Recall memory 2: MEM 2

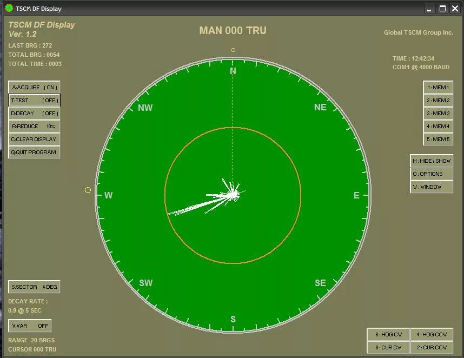click(438, 100)
